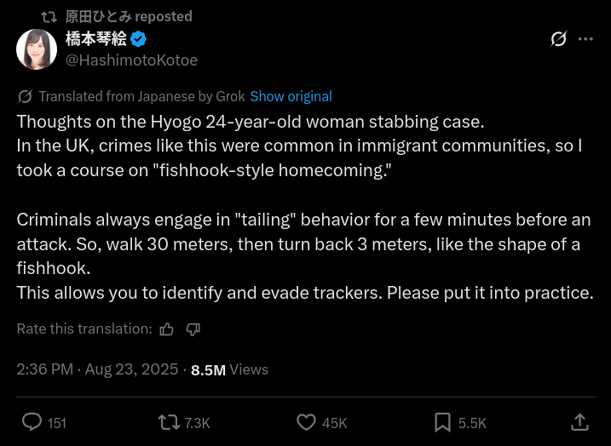Repost using the retweet icon
Image resolution: width=611 pixels, height=446 pixels.
[x=169, y=422]
